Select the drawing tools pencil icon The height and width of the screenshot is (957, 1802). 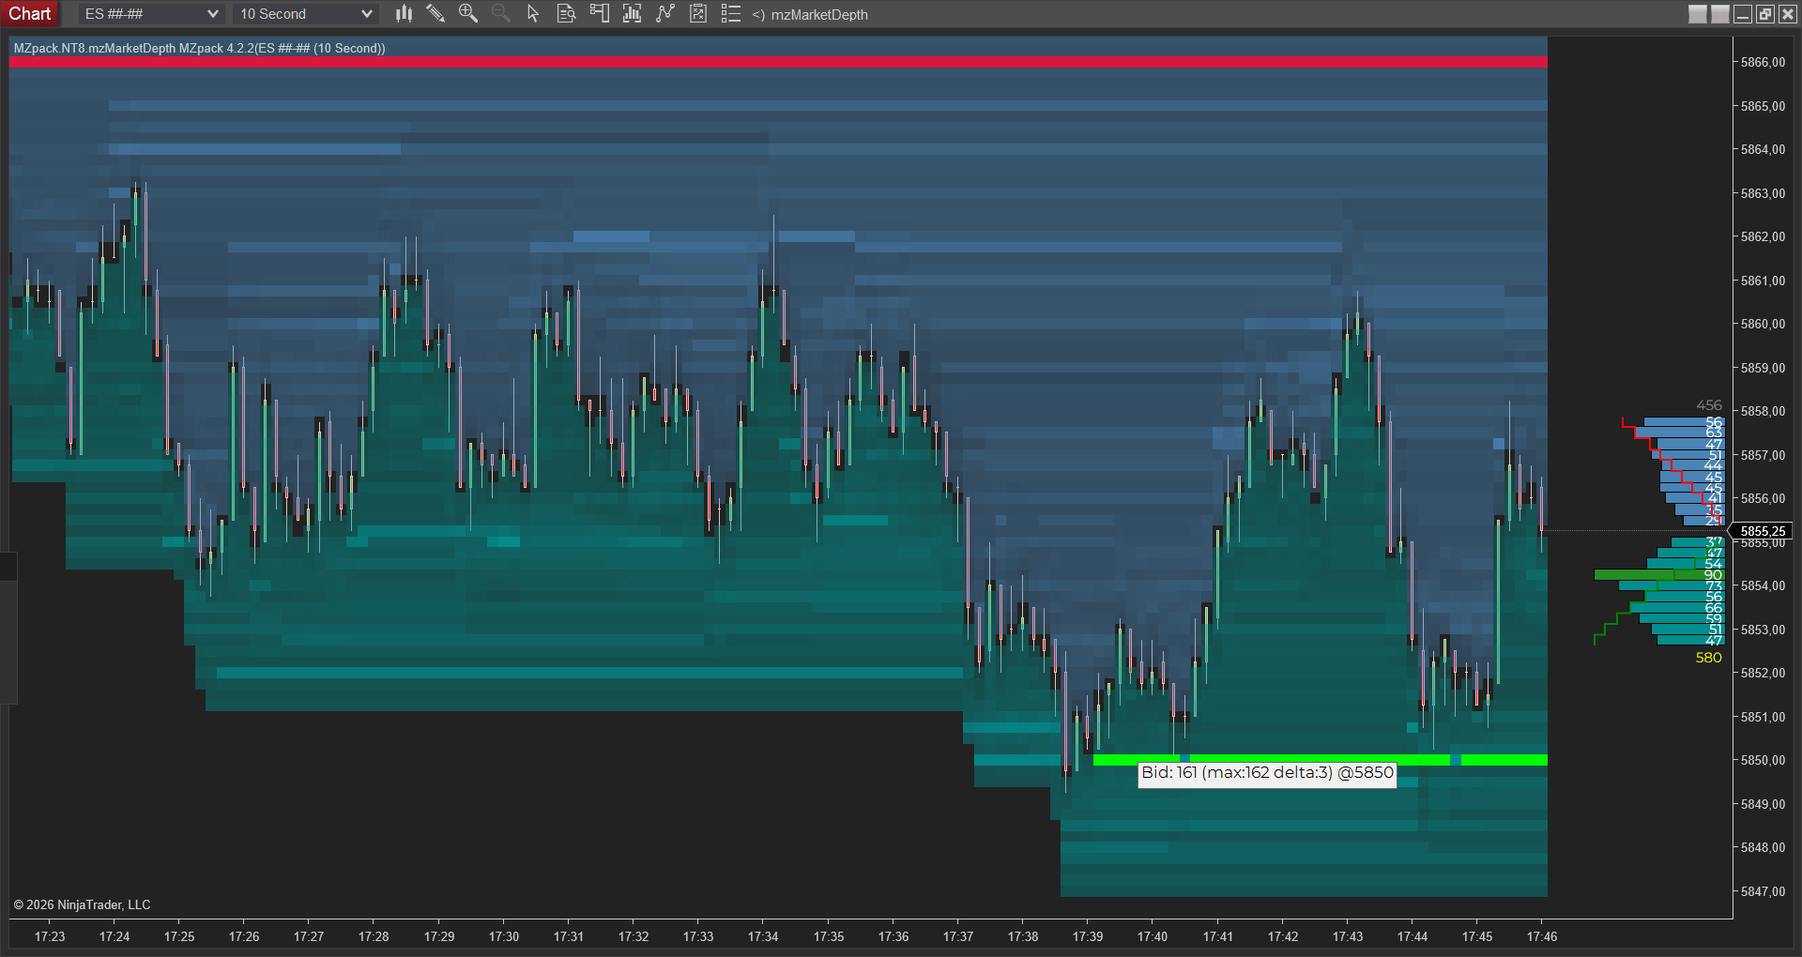(435, 13)
